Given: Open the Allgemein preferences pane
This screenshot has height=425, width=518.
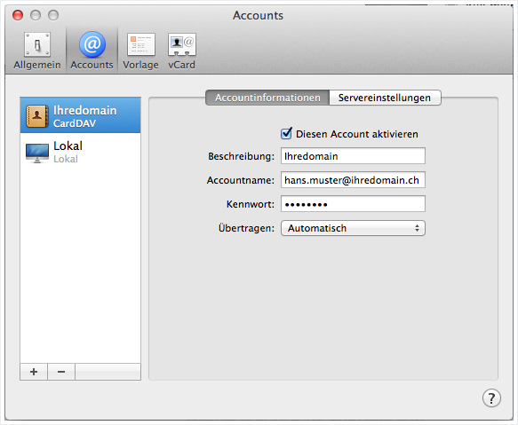Looking at the screenshot, I should [37, 51].
